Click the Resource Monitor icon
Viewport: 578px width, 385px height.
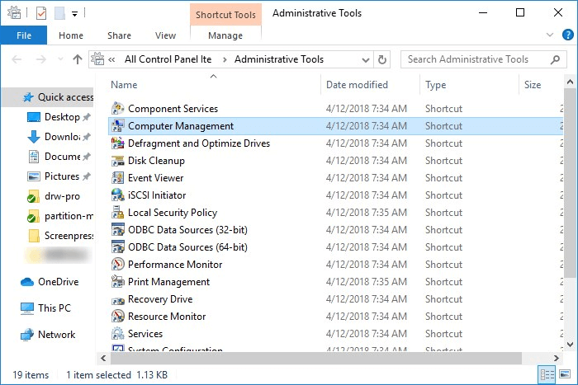point(118,317)
